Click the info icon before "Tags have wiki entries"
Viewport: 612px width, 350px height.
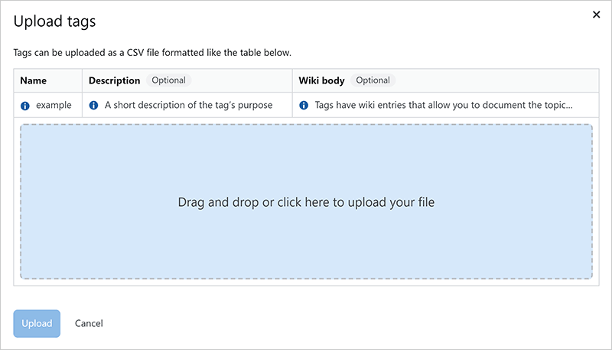click(x=304, y=105)
